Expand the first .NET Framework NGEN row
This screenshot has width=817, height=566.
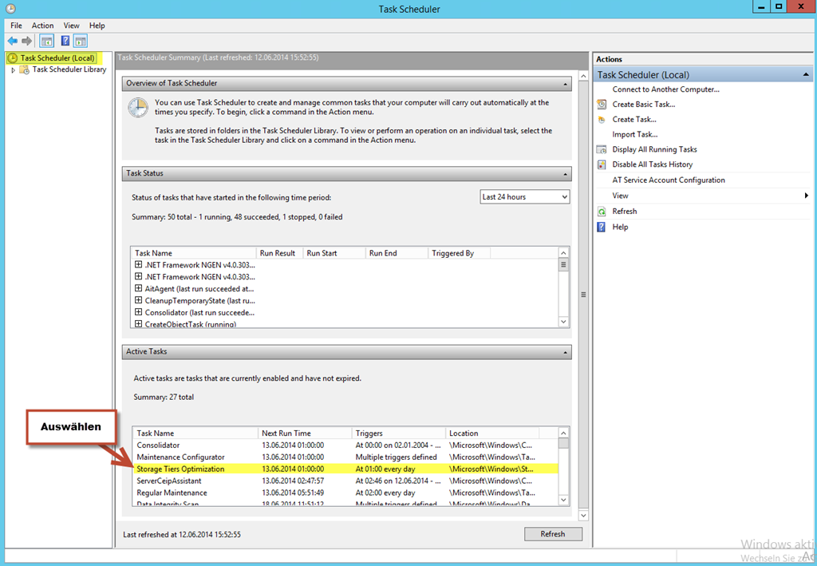(x=138, y=265)
